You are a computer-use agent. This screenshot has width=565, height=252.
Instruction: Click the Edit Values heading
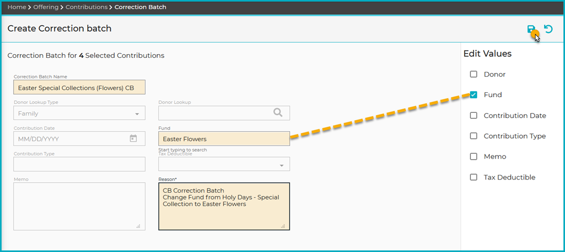[487, 54]
